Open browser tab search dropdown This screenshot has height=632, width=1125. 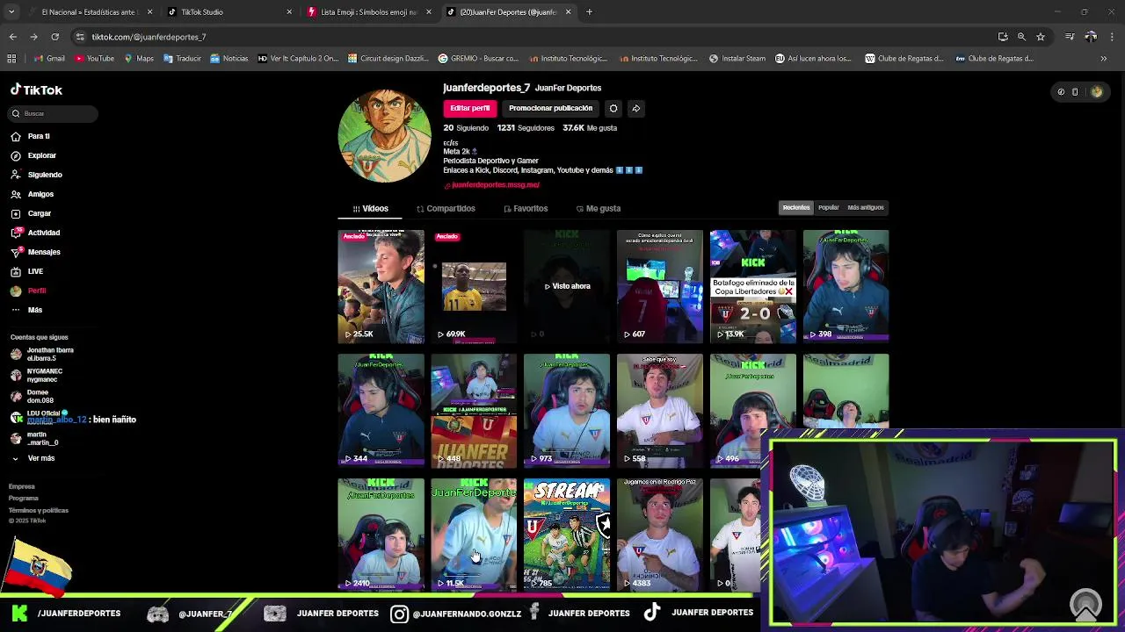coord(11,12)
